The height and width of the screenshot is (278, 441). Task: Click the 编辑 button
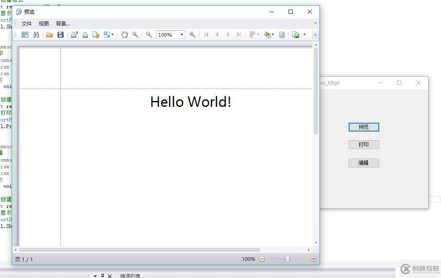pos(364,163)
